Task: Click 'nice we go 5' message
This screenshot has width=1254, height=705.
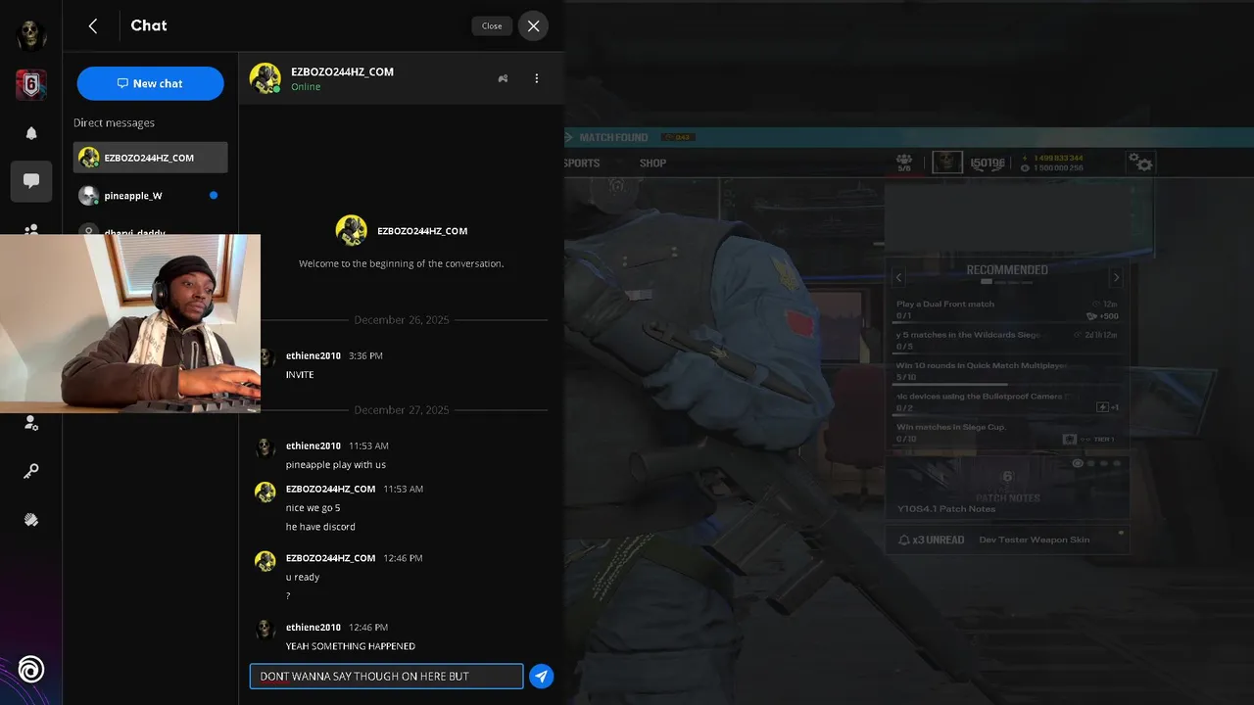Action: [313, 508]
